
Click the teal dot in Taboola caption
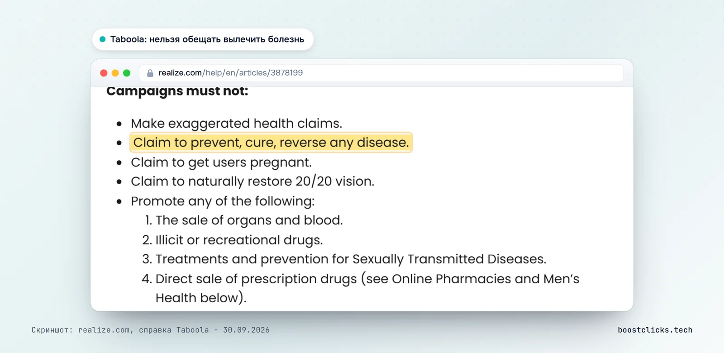click(103, 39)
